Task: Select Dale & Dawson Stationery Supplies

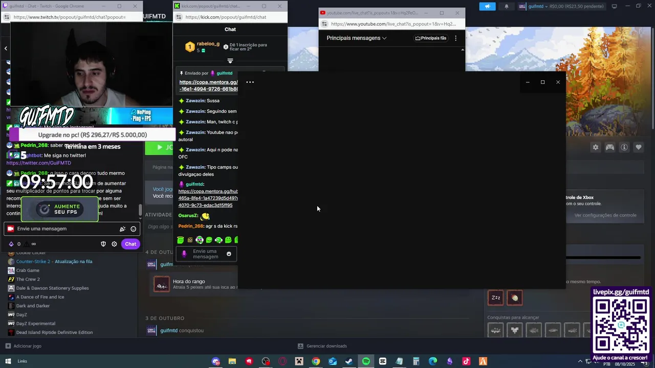Action: (x=52, y=288)
